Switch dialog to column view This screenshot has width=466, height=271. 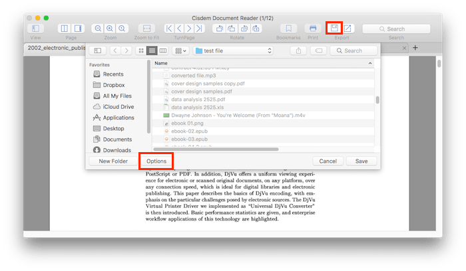pyautogui.click(x=163, y=50)
